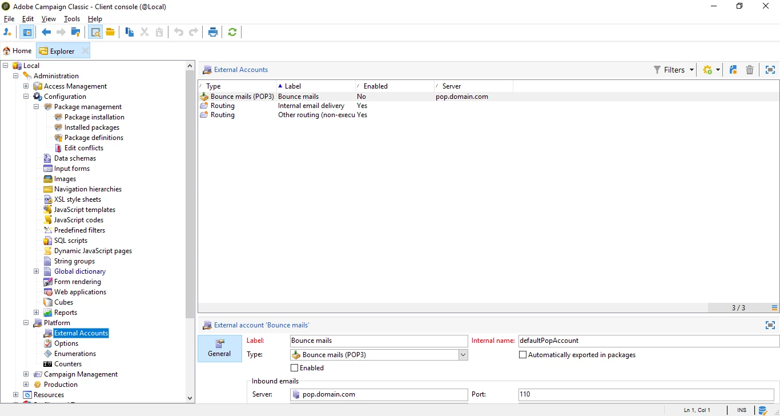Screen dimensions: 780x416
Task: Click the magnifier search icon in the toolbar
Action: point(95,32)
